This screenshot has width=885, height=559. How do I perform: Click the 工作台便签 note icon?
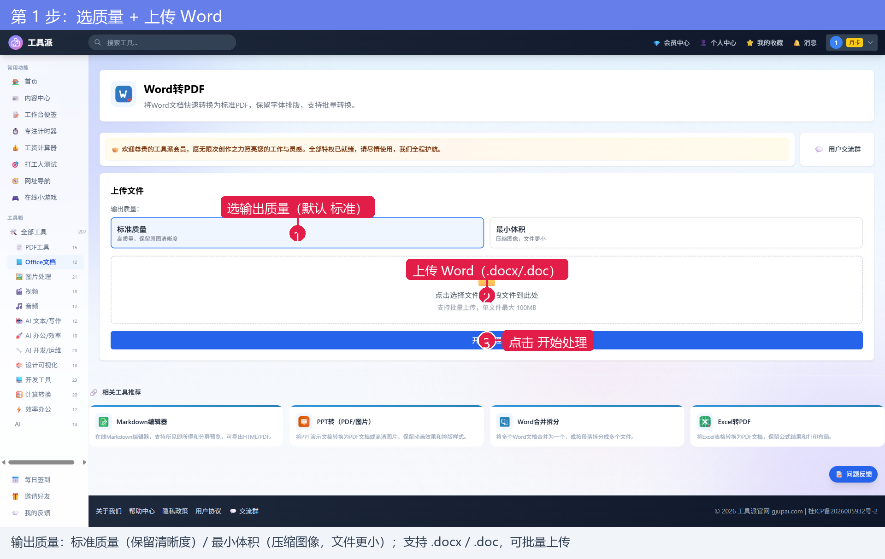pos(16,115)
